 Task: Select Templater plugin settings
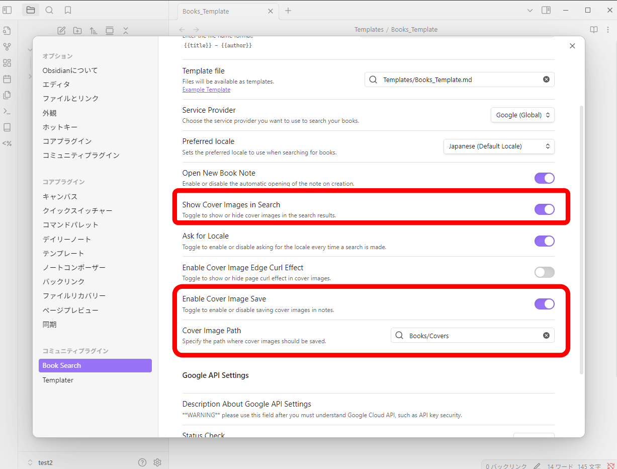click(x=58, y=380)
